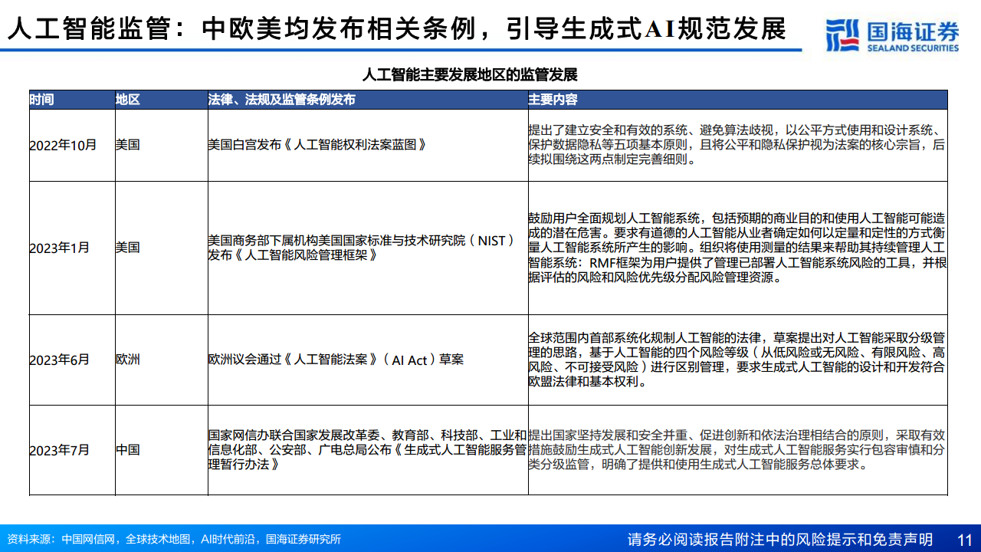Click the content cell starting 提出了建立安全和有效的系统

click(x=737, y=145)
